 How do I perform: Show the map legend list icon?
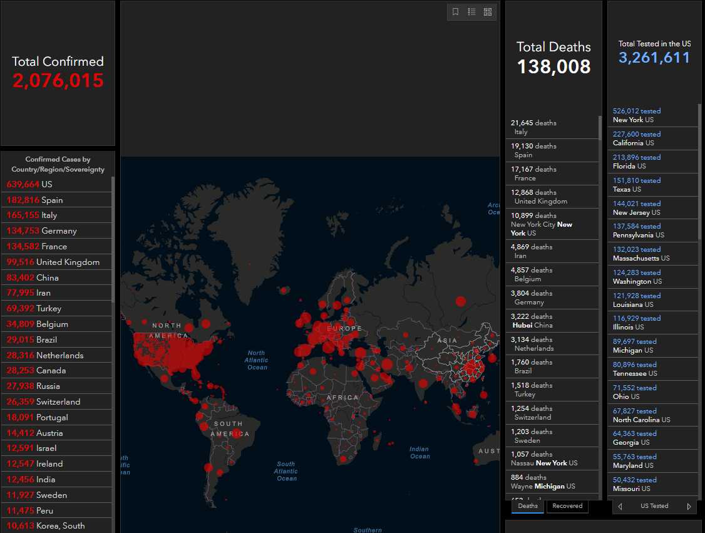click(472, 12)
